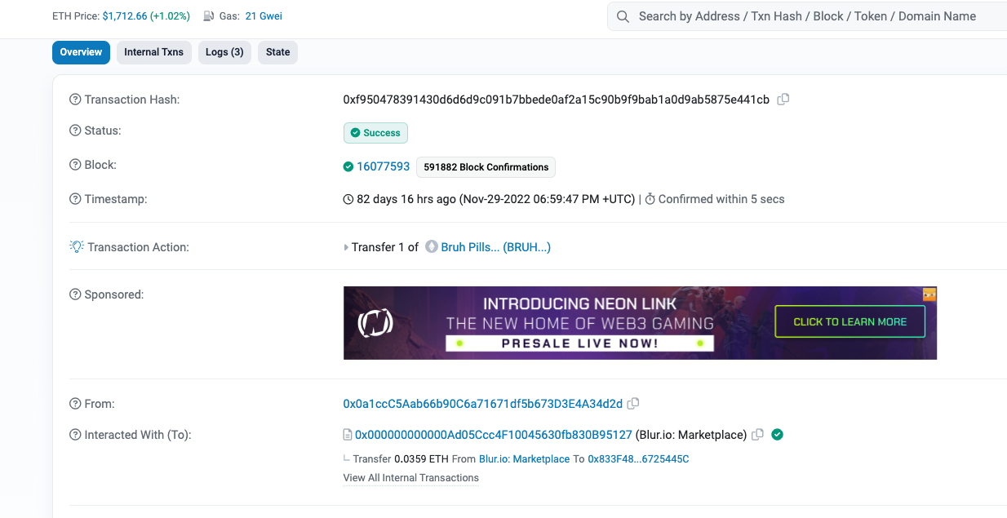Switch to the Internal Txns tab
1007x518 pixels.
[153, 51]
